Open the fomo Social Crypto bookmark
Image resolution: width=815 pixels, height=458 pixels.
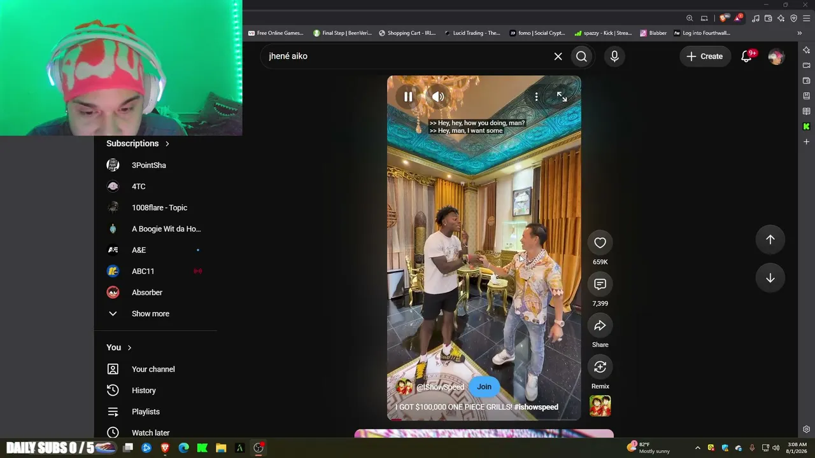[537, 33]
